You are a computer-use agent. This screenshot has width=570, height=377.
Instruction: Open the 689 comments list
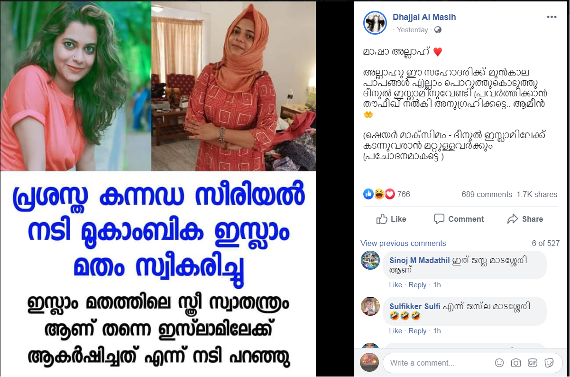(487, 194)
